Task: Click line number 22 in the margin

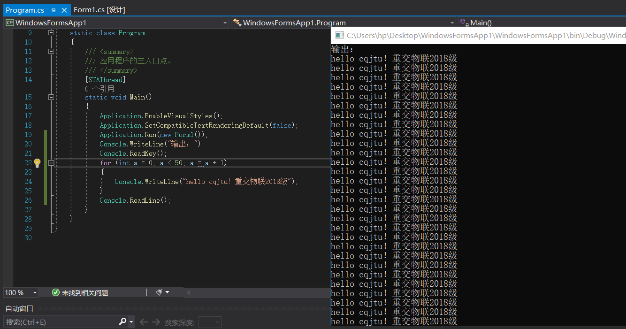Action: [28, 163]
